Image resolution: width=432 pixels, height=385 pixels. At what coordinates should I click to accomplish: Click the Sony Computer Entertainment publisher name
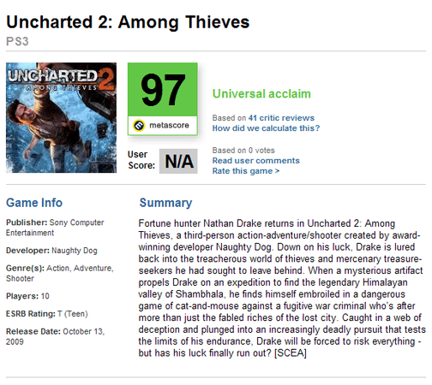pyautogui.click(x=55, y=228)
